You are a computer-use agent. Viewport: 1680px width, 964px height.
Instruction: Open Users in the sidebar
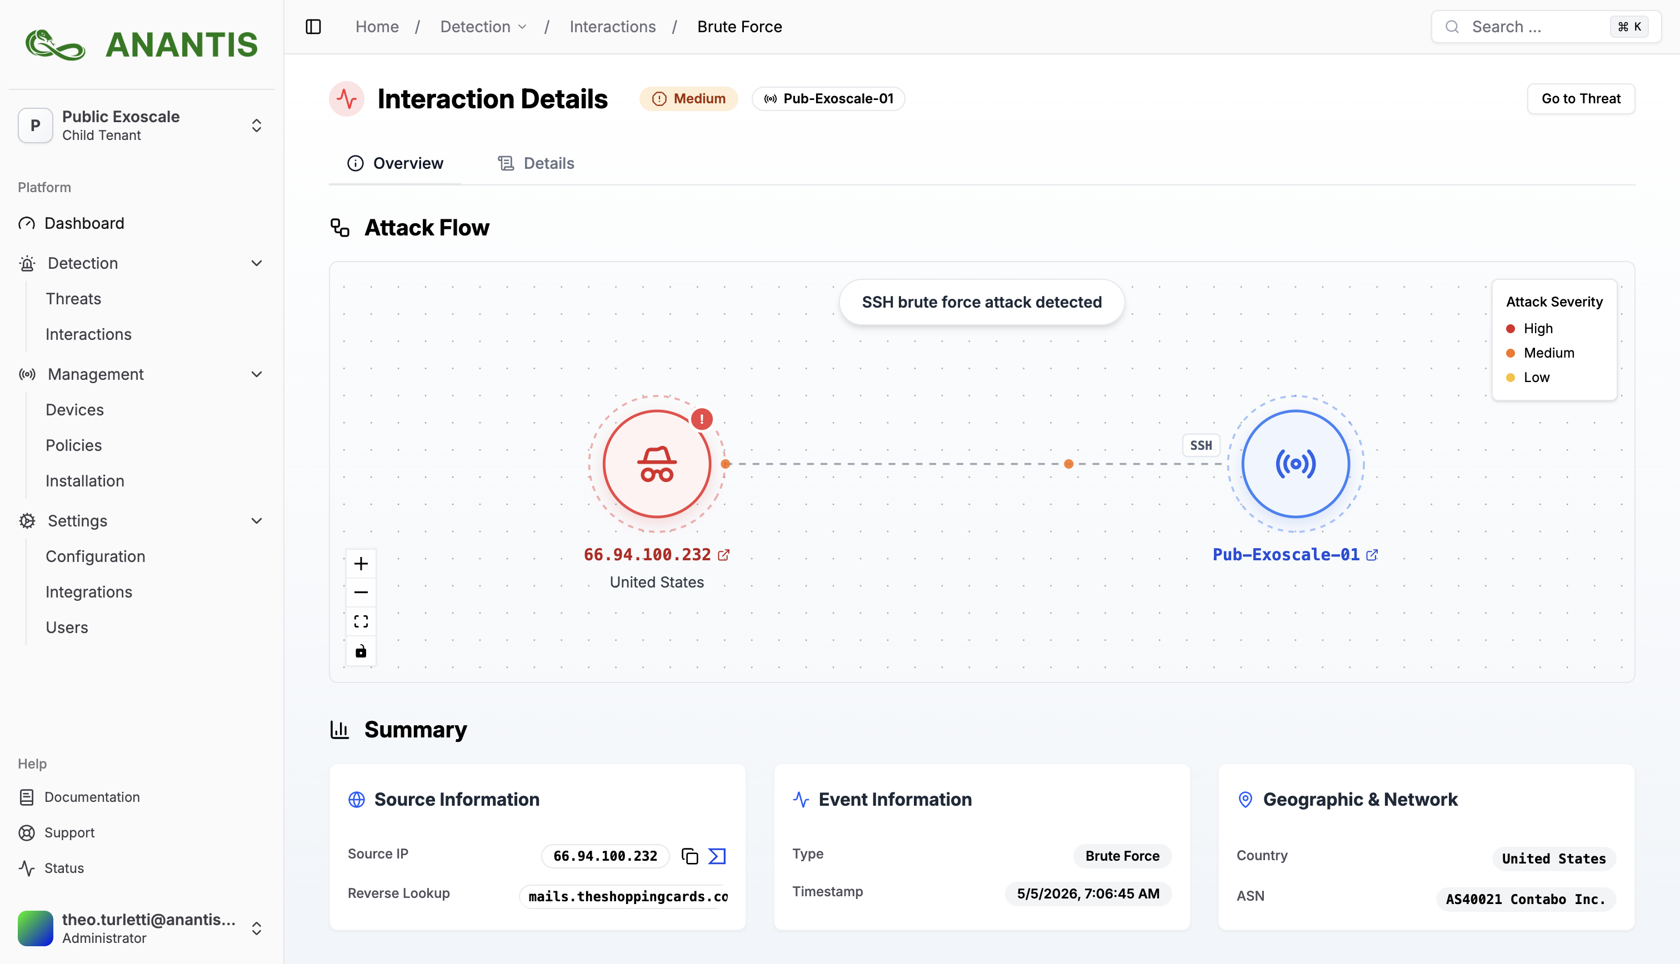tap(67, 627)
